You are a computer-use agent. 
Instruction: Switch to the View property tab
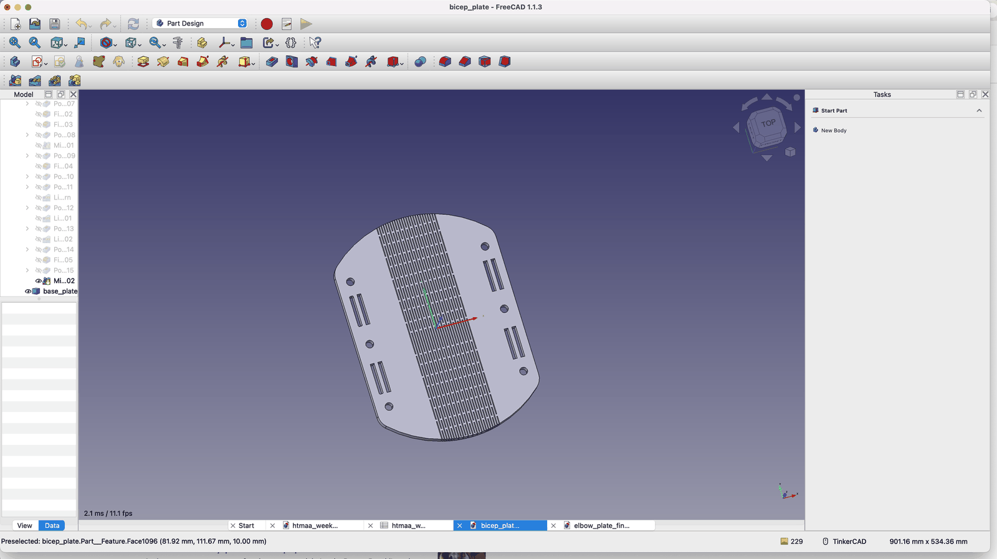(25, 525)
